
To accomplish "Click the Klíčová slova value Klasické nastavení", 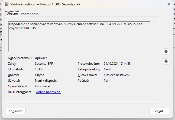I will click(x=116, y=75).
